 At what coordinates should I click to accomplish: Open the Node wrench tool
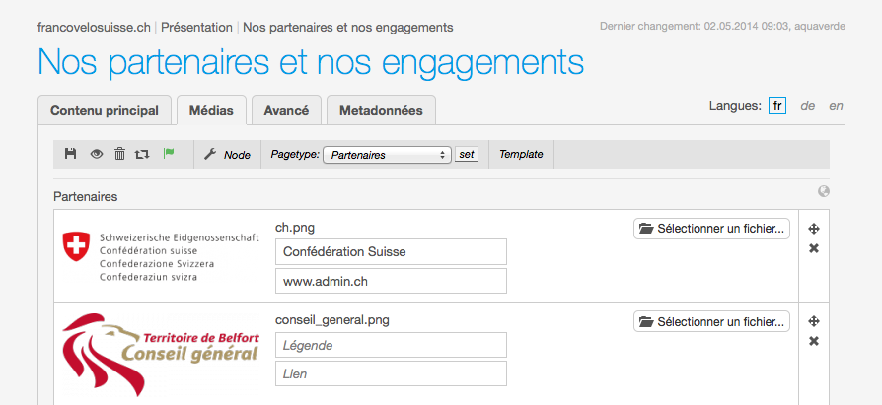[227, 155]
